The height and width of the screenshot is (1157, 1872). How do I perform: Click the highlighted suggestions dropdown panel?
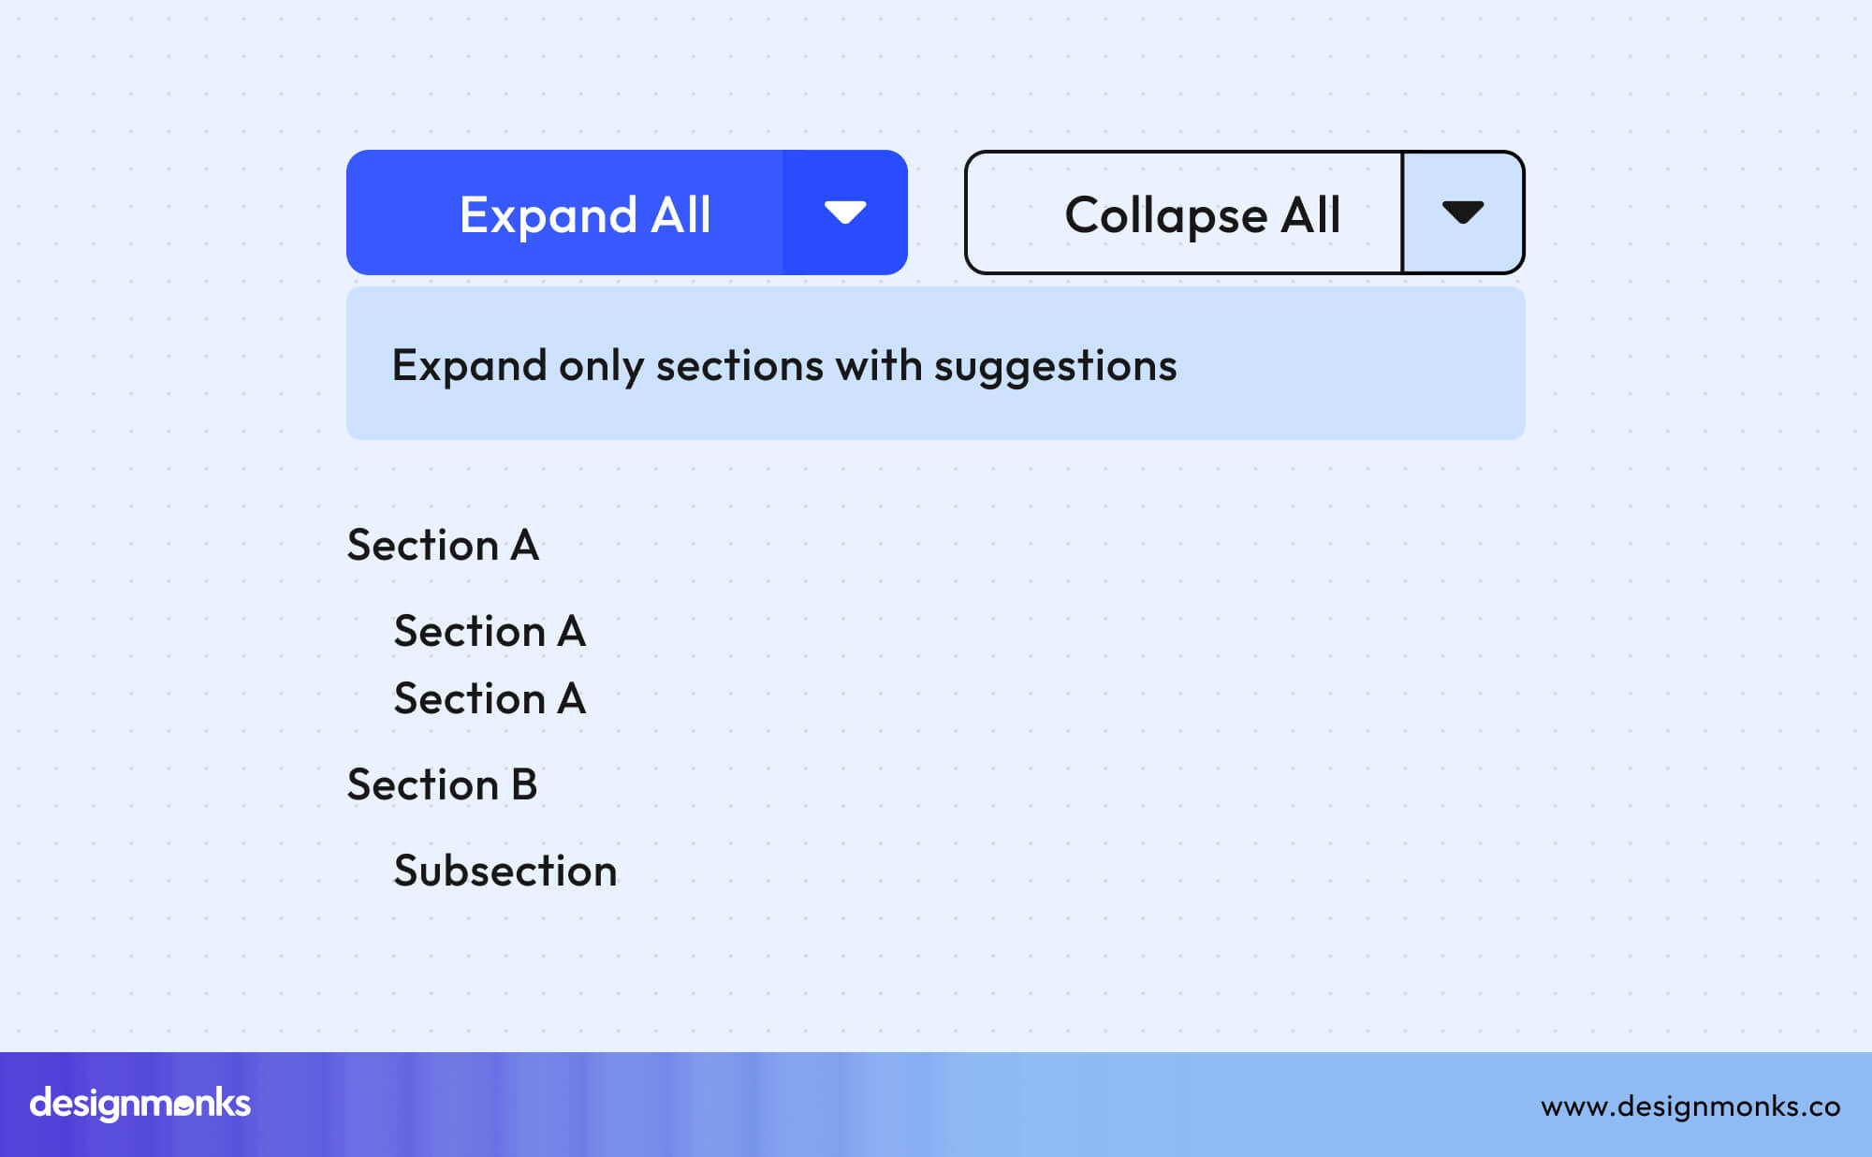coord(936,361)
